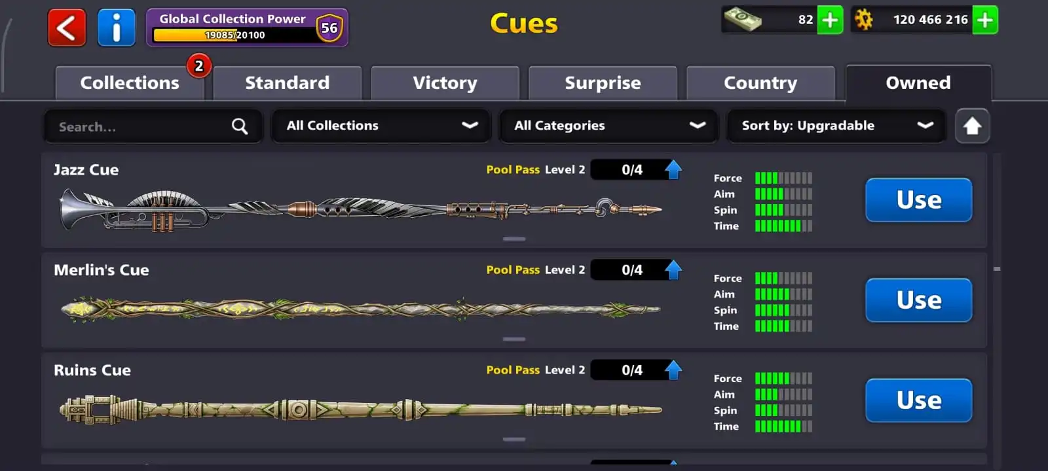Switch to the Collections tab
1048x471 pixels.
click(130, 83)
